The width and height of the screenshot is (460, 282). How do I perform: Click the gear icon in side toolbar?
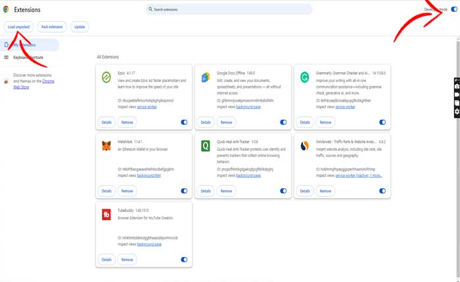(x=457, y=111)
